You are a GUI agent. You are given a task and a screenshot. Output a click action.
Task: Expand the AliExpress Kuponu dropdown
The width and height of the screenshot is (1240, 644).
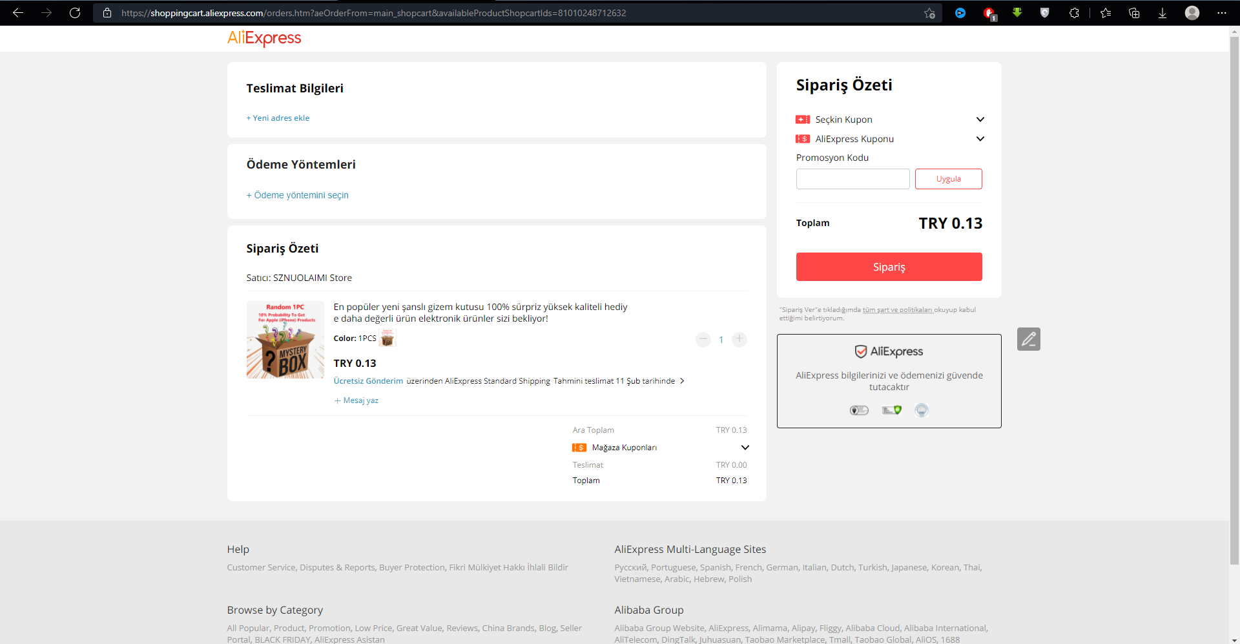pos(980,139)
